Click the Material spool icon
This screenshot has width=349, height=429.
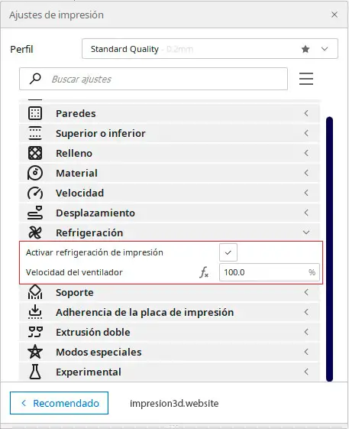[x=35, y=173]
